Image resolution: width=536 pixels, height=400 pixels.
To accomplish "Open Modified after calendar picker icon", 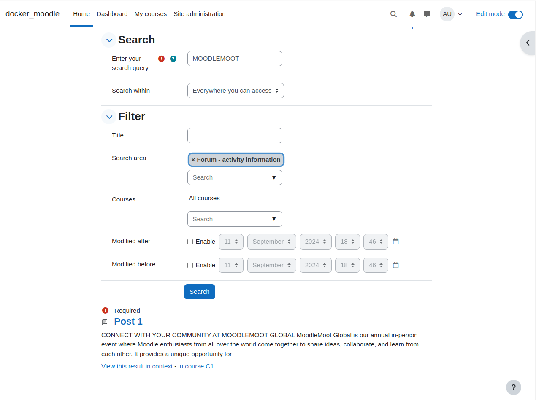I will click(x=395, y=242).
